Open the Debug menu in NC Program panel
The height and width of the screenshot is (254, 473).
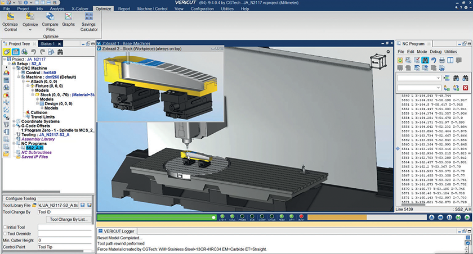tap(436, 51)
